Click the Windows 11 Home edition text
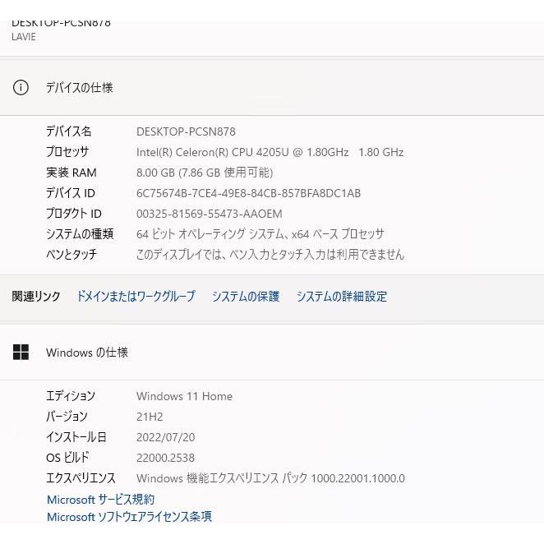This screenshot has width=544, height=544. pos(184,396)
